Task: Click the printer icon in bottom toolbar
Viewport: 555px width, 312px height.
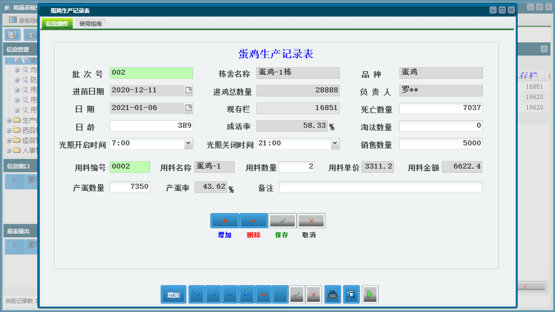Action: tap(333, 294)
